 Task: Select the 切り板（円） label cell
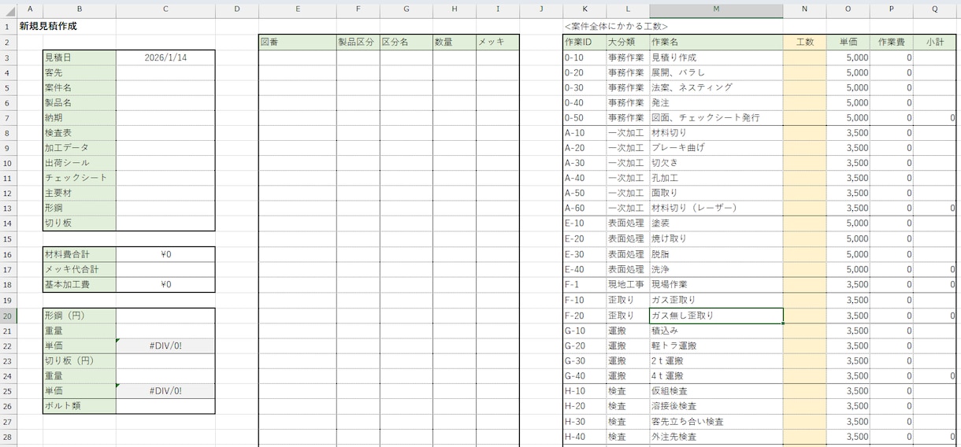(80, 360)
